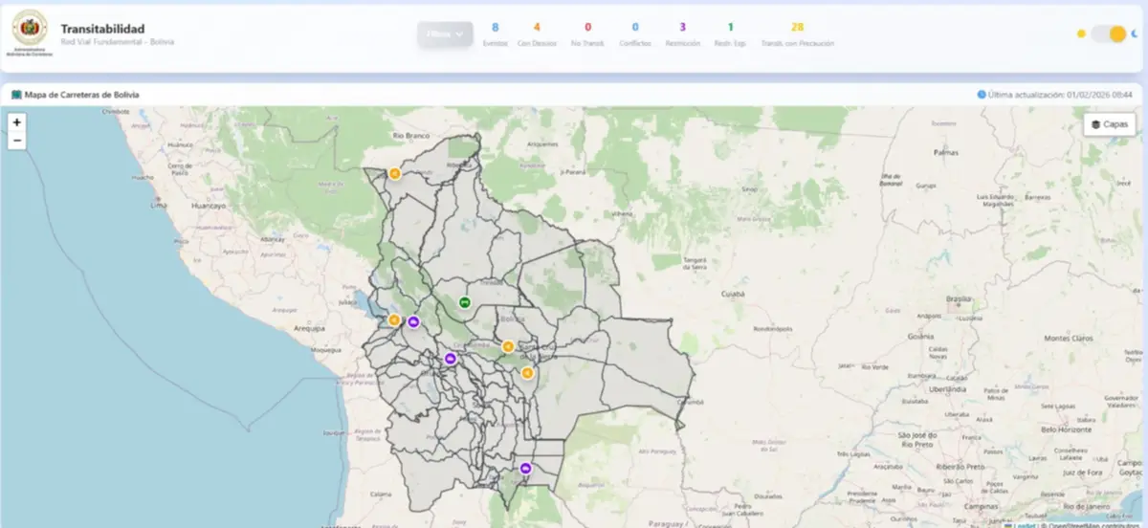Select the westernmost orange marker near Lake Titicaca
1148x528 pixels.
pos(394,320)
